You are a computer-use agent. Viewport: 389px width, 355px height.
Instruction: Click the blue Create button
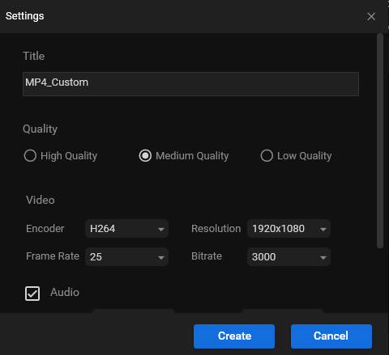click(234, 336)
